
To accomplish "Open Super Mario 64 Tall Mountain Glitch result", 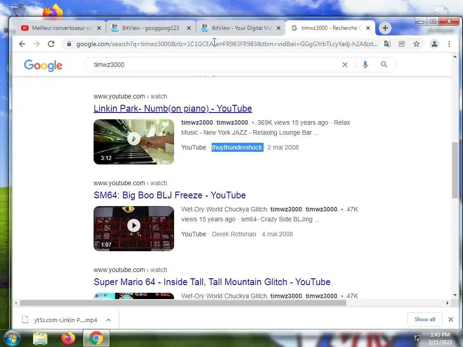I will click(x=212, y=282).
